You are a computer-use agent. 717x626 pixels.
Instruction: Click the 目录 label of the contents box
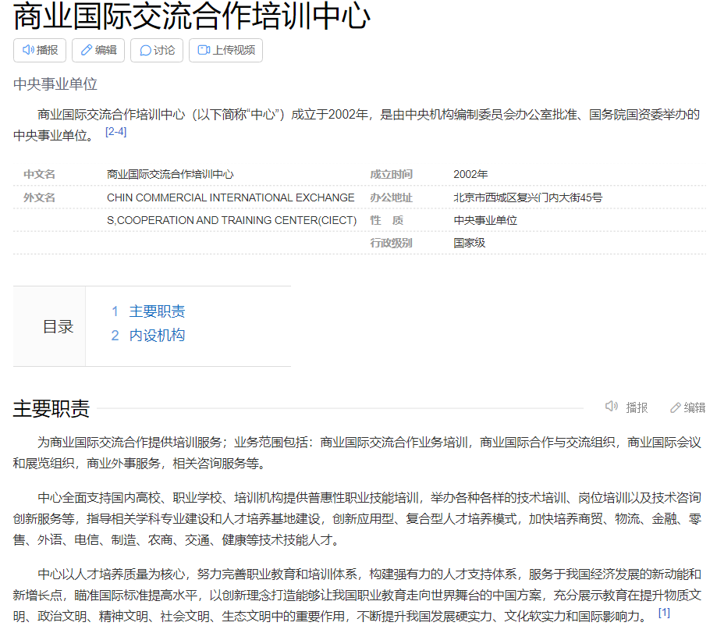tap(58, 327)
